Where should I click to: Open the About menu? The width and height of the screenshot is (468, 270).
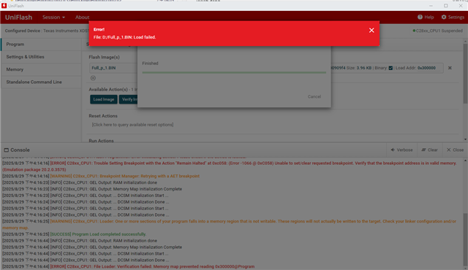(82, 18)
